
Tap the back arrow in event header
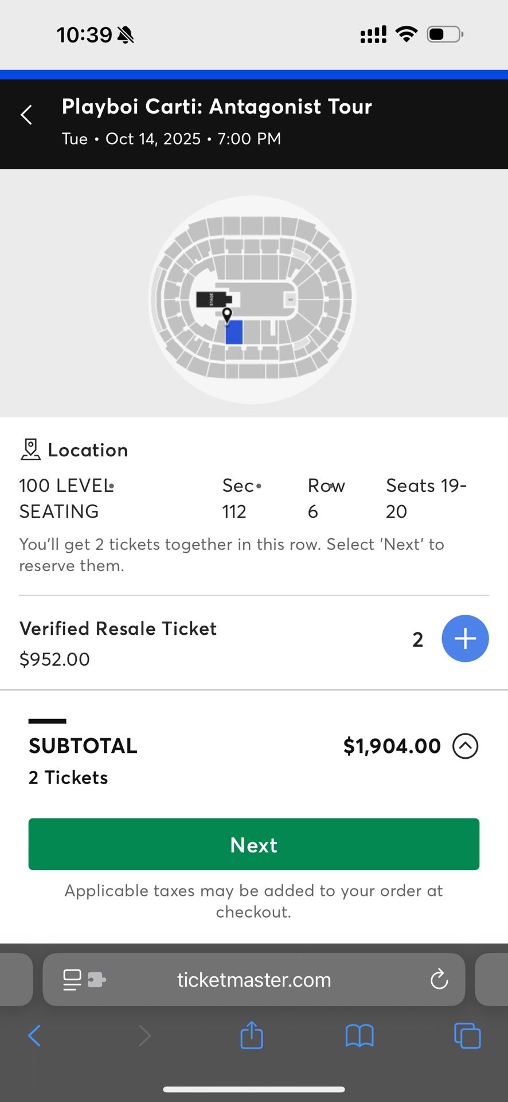(x=26, y=115)
